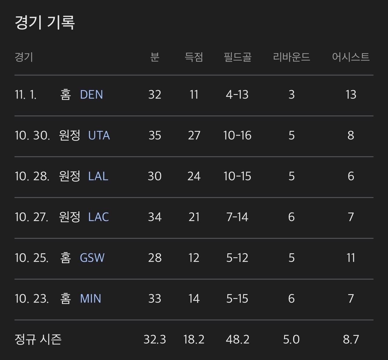Select the LAC team link
This screenshot has width=388, height=360.
pos(99,217)
